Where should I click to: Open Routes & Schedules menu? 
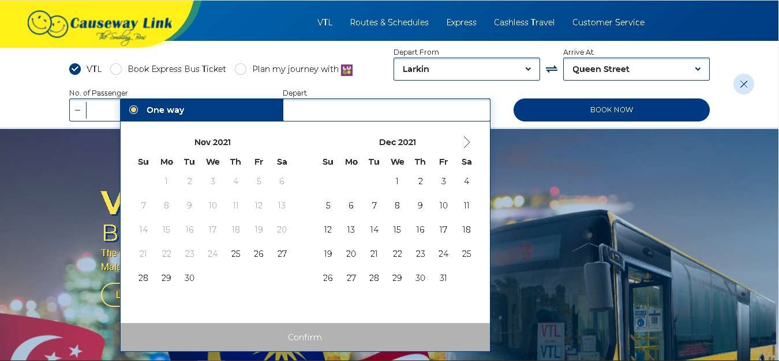point(389,22)
